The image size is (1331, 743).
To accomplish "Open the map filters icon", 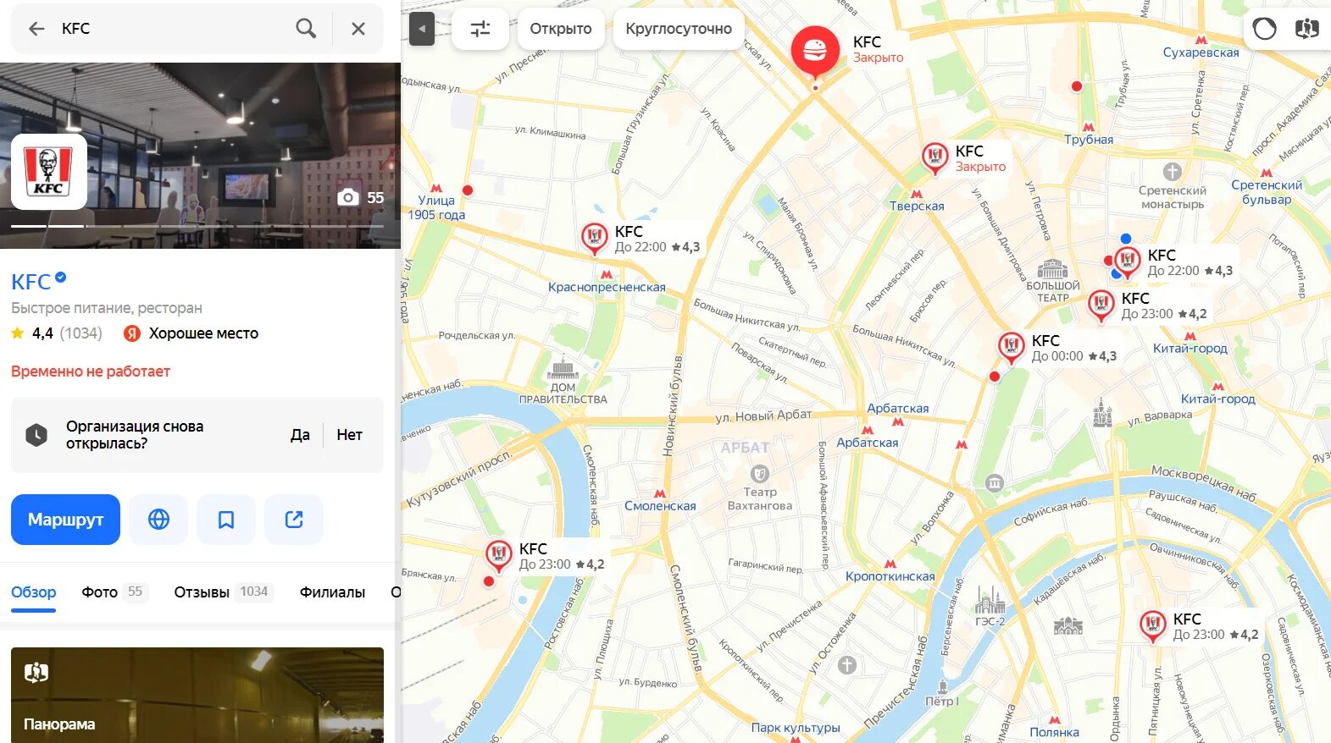I will pyautogui.click(x=480, y=29).
